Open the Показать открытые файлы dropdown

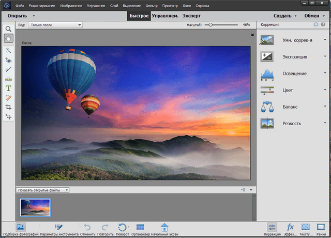[x=43, y=190]
